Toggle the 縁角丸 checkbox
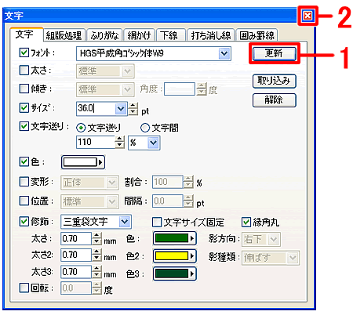The height and width of the screenshot is (315, 353). click(246, 222)
